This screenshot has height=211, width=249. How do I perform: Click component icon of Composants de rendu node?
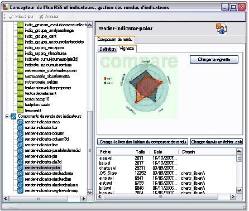13,117
